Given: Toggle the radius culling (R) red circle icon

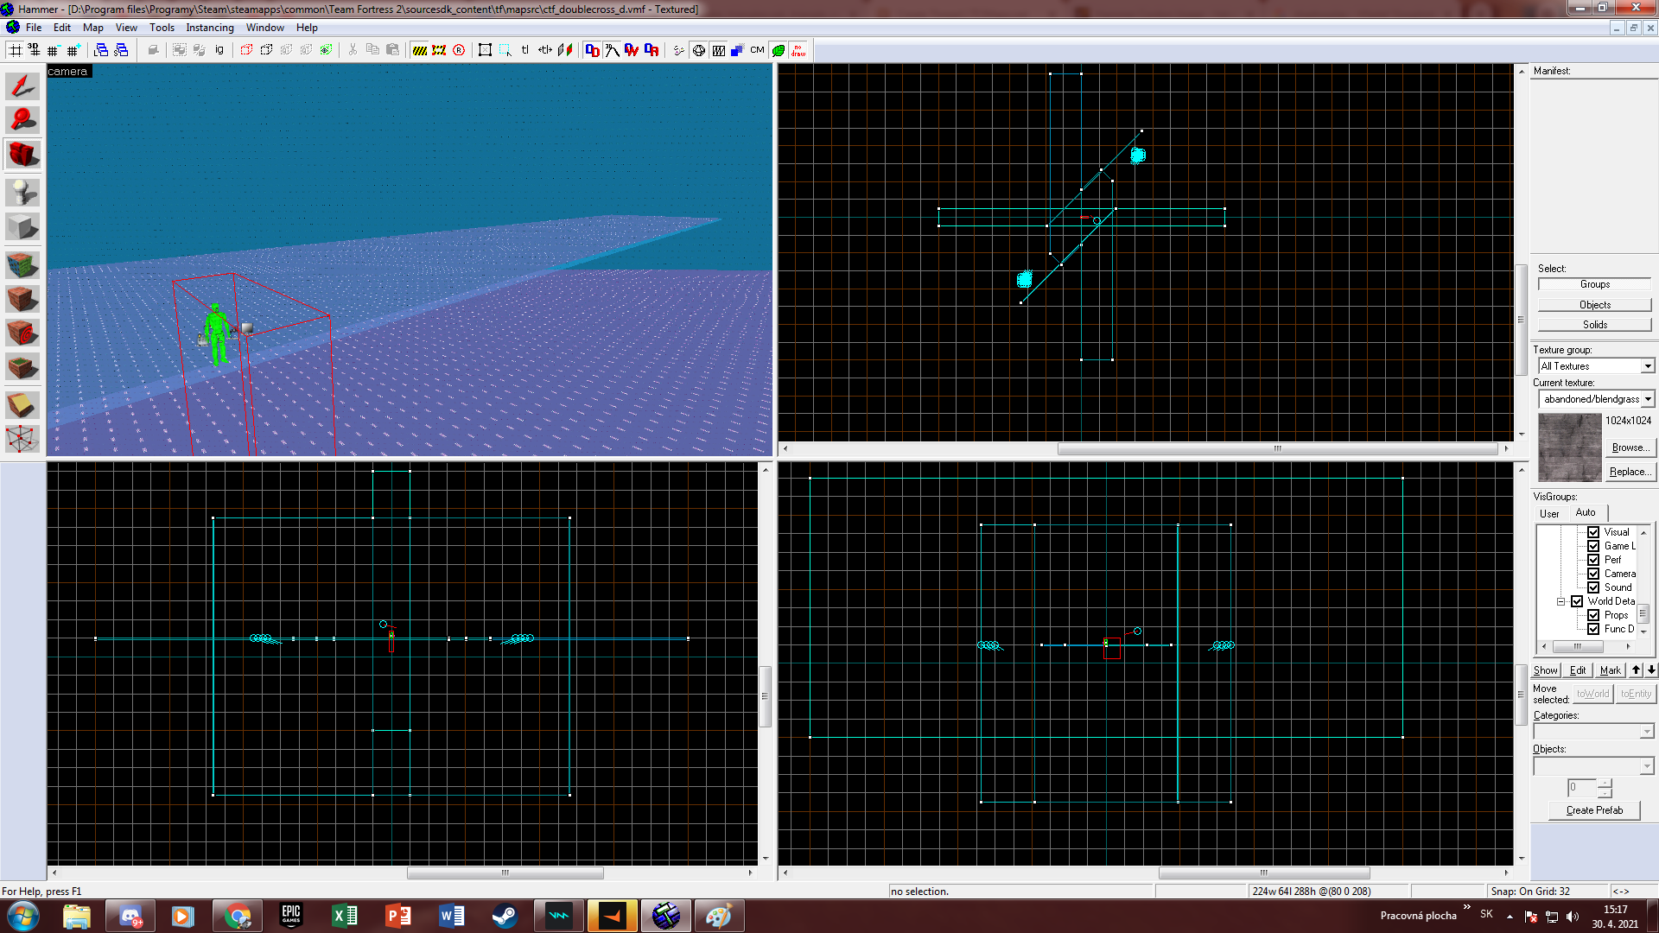Looking at the screenshot, I should [459, 50].
